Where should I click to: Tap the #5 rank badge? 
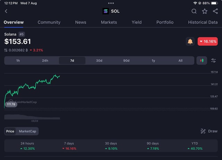[22, 34]
